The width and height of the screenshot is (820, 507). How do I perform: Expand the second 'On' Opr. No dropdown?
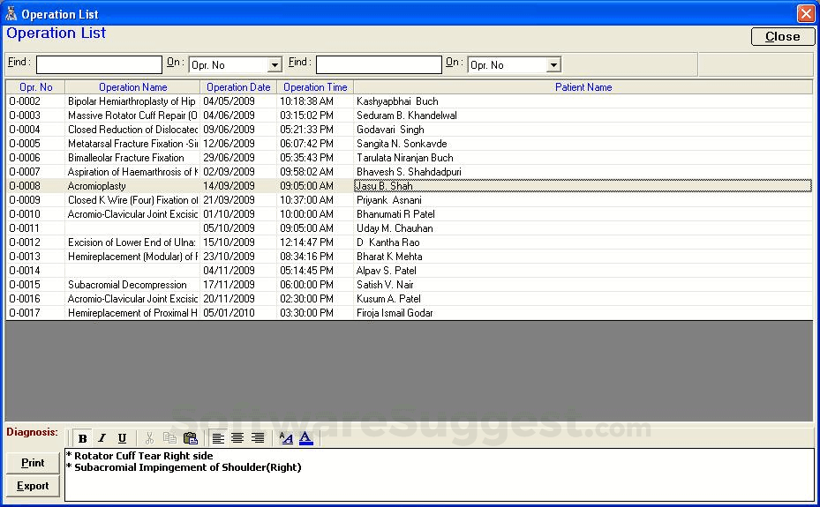553,65
